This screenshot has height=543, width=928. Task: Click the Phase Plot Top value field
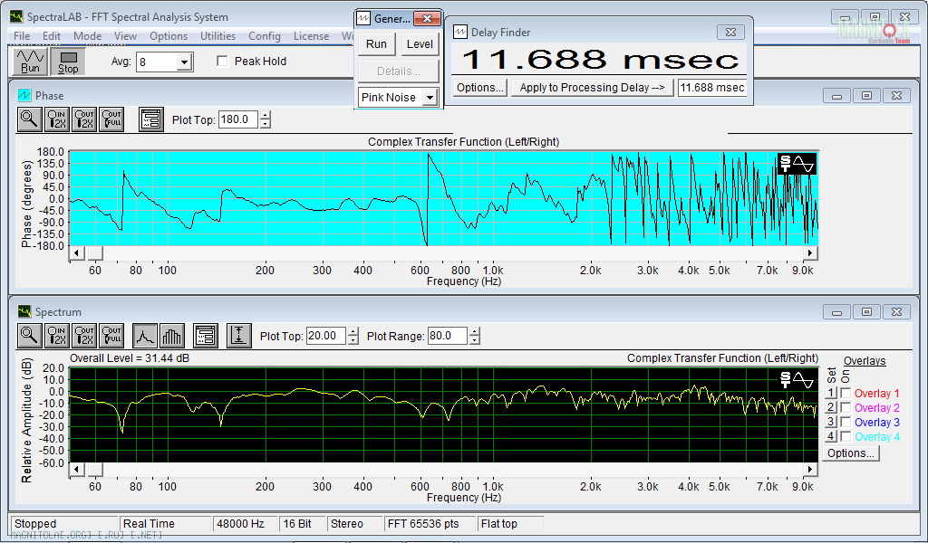(238, 120)
